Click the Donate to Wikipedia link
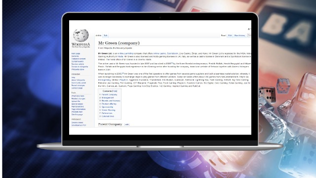Screen dimensions: 316x178 coord(79,67)
